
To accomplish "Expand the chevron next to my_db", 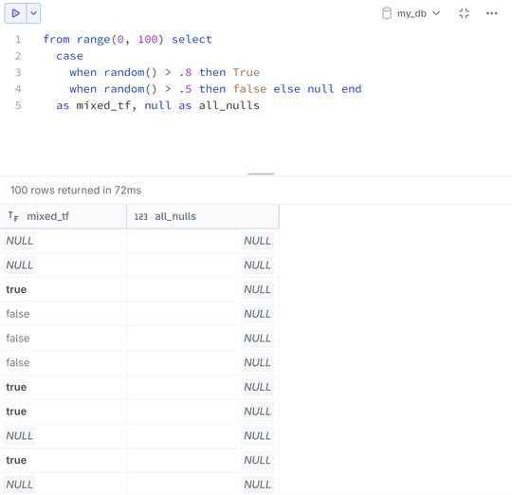I will [436, 13].
